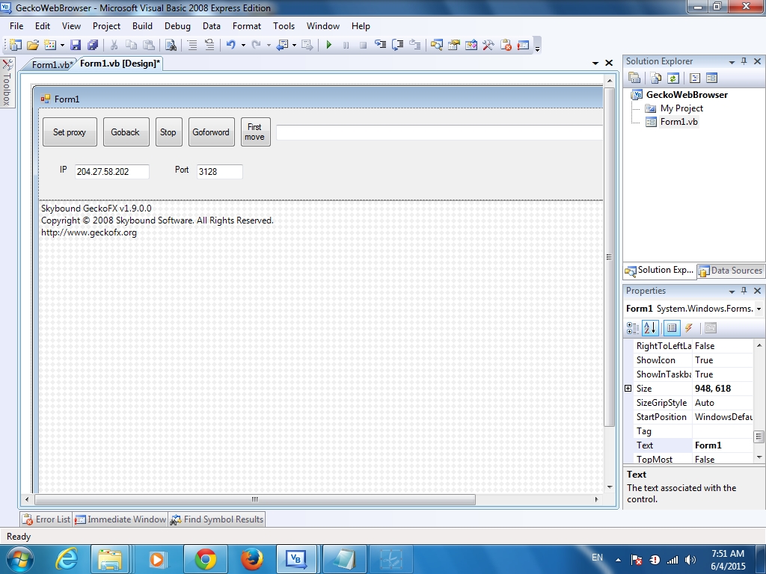This screenshot has width=766, height=574.
Task: Click the Find binoculars icon
Action: 171,45
